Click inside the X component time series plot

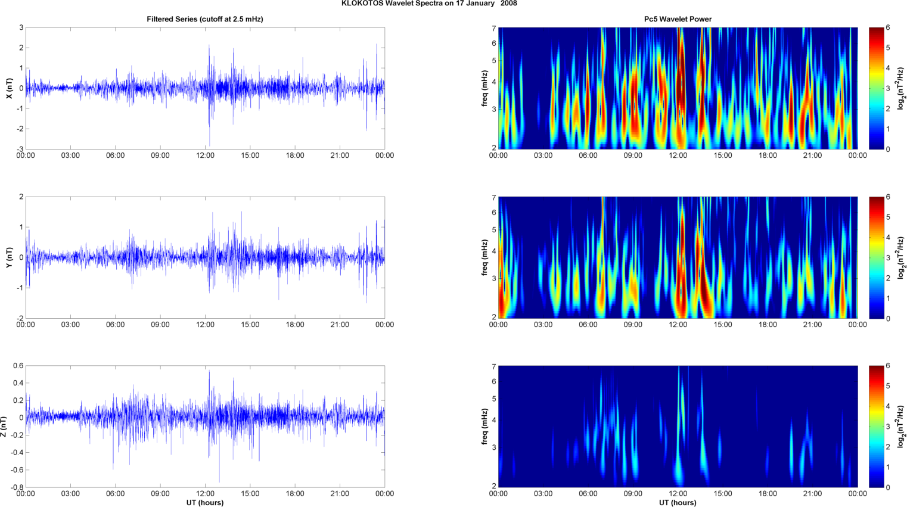point(205,88)
